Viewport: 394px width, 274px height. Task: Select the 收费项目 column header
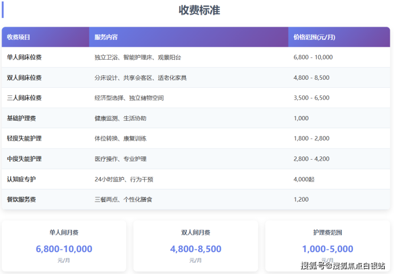coord(19,37)
